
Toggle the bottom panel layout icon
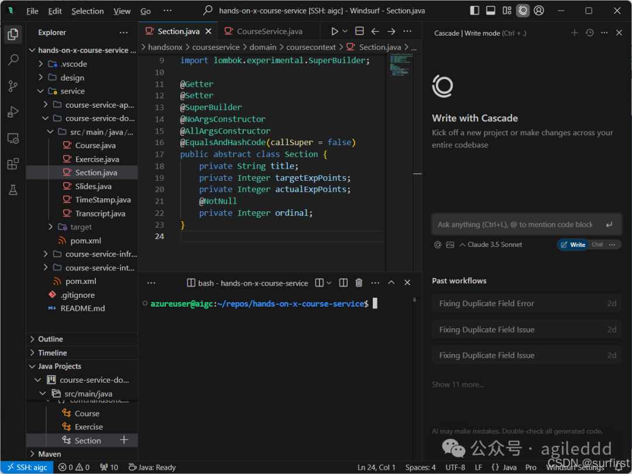[x=490, y=11]
